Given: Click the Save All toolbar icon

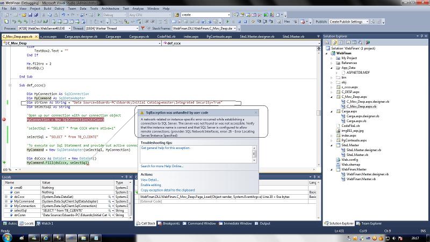Looking at the screenshot, I should coord(36,15).
